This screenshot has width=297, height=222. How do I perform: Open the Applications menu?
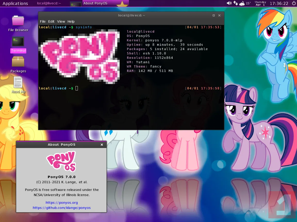(x=15, y=3)
